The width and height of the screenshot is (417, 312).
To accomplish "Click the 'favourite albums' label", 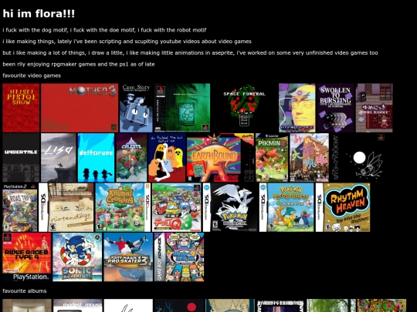I will (x=25, y=291).
